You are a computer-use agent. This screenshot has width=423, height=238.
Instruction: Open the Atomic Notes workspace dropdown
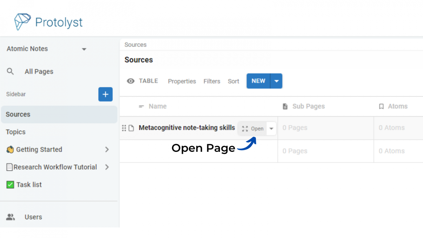click(x=84, y=49)
